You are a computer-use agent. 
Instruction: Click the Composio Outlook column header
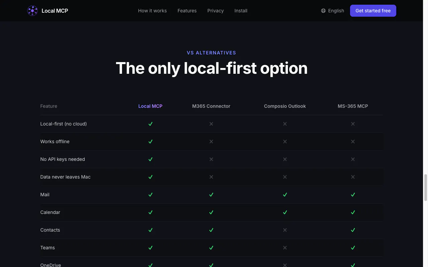click(x=285, y=106)
